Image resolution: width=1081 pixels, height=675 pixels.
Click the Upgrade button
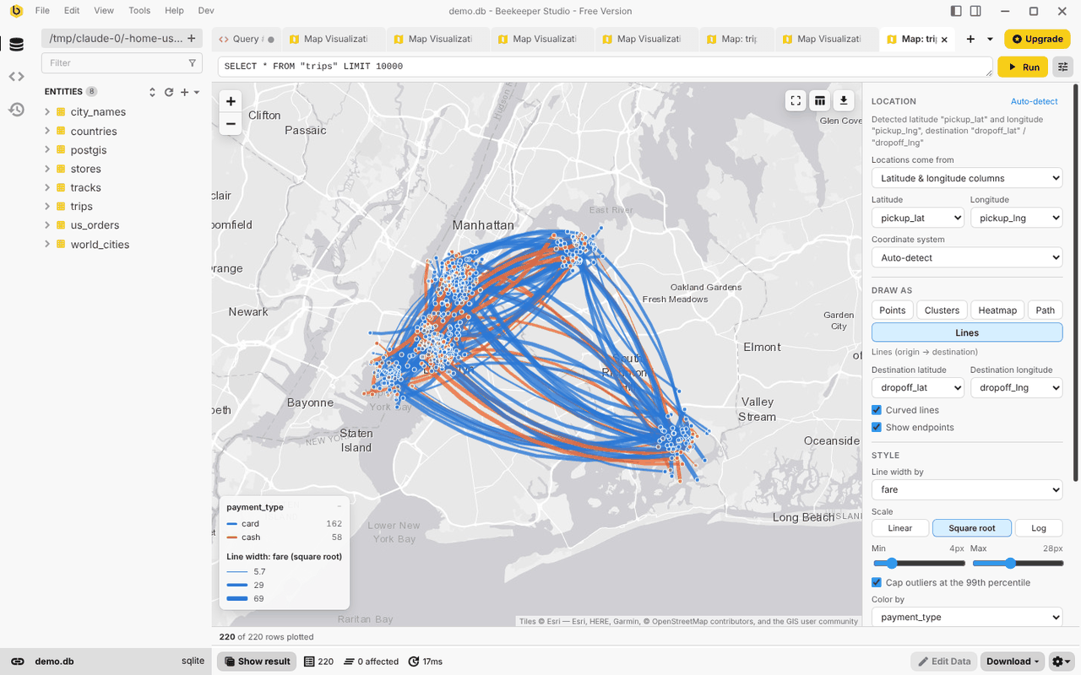1037,39
